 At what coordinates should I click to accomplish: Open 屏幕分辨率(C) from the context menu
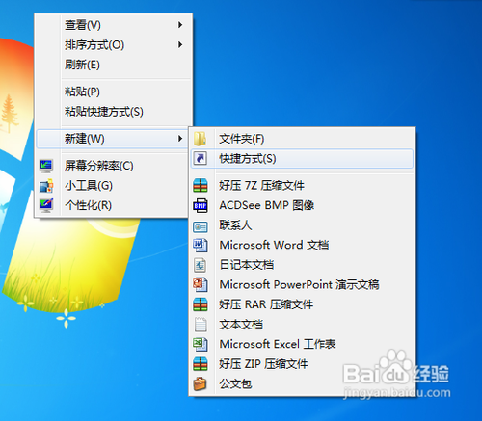pos(113,166)
